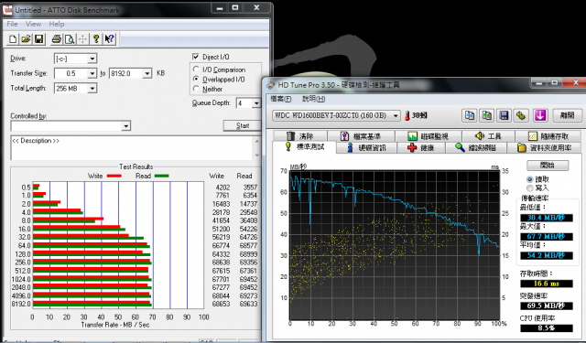Select the 標準測試 benchmark tab
Screen dimensions: 586x343
305,147
